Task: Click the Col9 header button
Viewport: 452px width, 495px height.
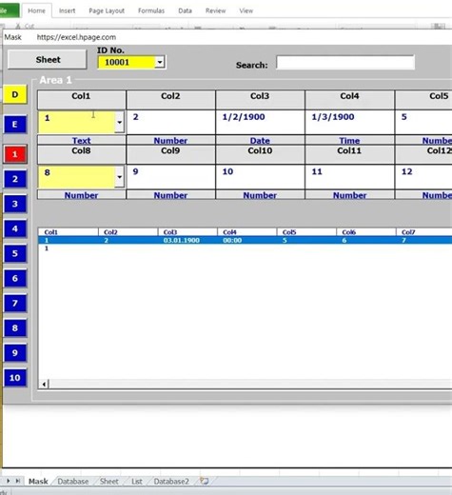Action: [170, 154]
